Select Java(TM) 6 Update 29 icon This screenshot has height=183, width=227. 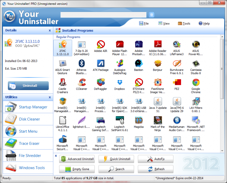coord(177,101)
